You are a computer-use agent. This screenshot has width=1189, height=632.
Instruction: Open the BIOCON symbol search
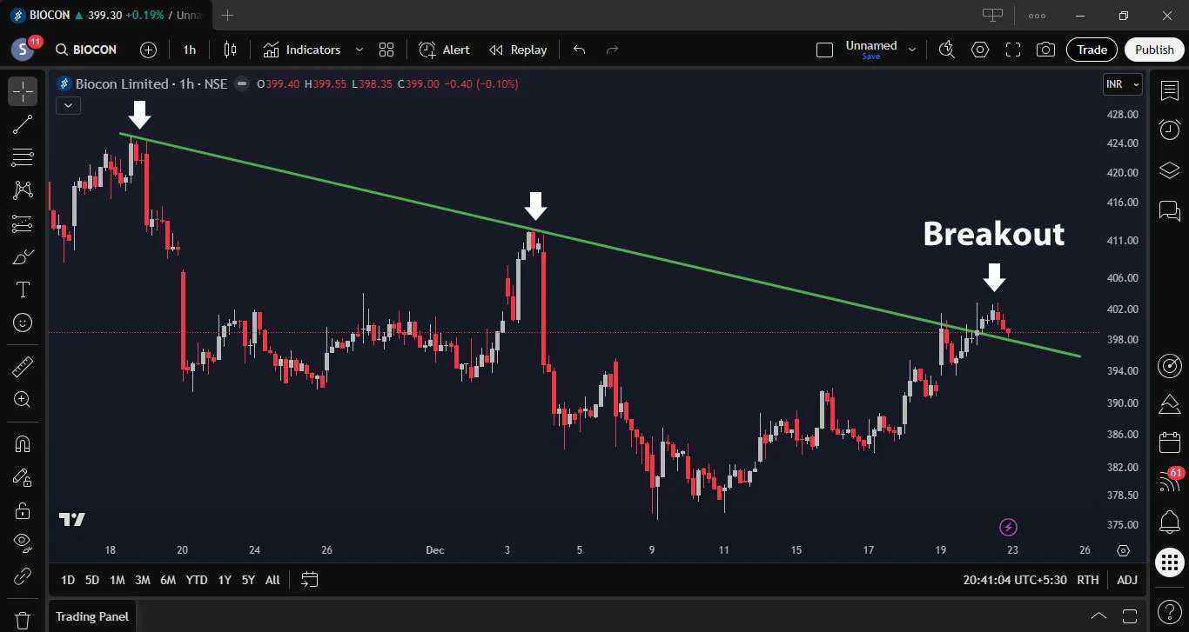[x=85, y=50]
